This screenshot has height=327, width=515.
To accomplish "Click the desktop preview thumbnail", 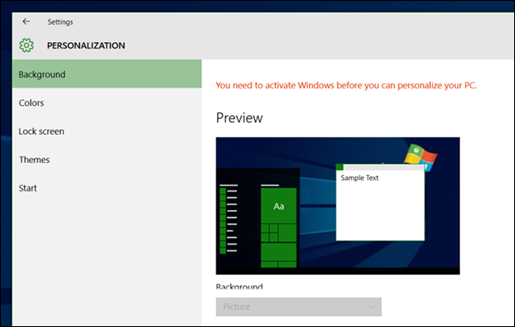I will coord(337,206).
